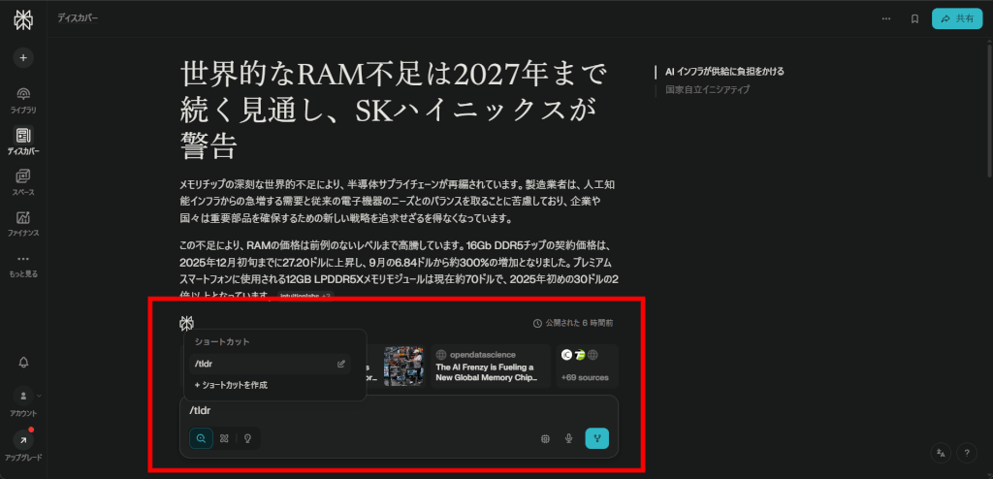Click the edit icon beside /tldr shortcut
Viewport: 993px width, 479px height.
coord(340,365)
